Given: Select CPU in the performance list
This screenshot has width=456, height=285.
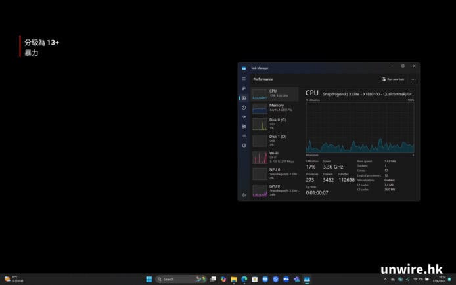Looking at the screenshot, I should [275, 94].
